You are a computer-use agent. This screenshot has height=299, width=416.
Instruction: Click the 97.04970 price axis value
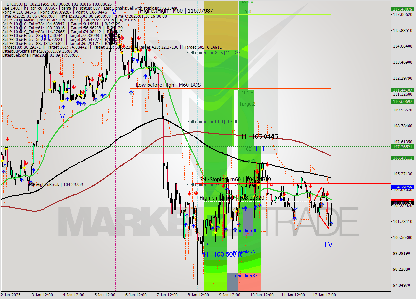(x=403, y=285)
